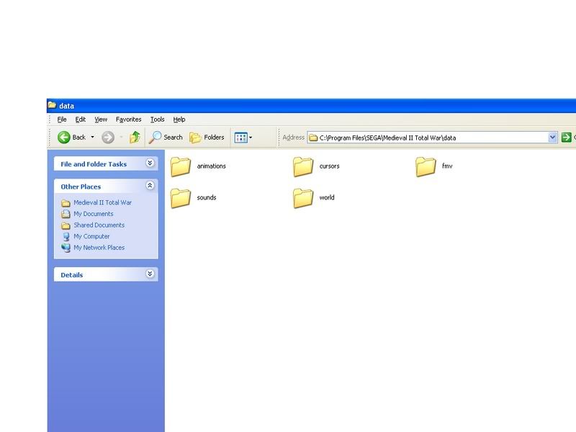Toggle the Folders pane button

[x=207, y=137]
